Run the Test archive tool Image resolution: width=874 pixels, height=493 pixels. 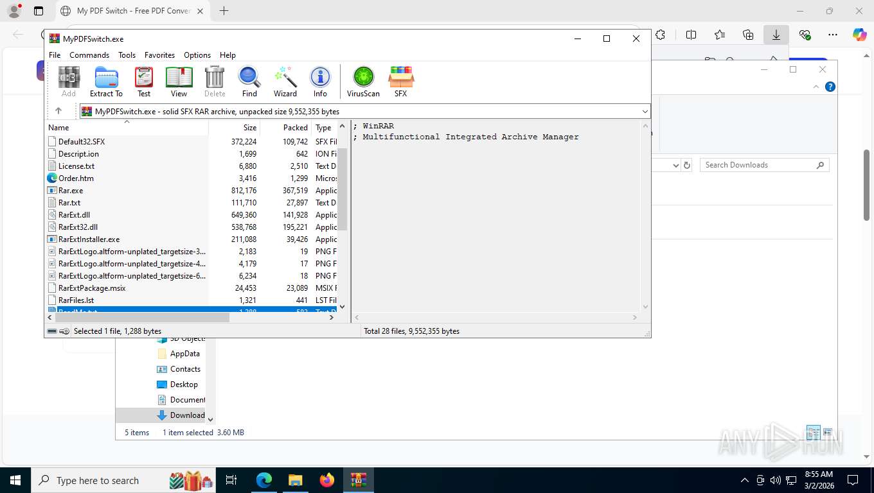144,82
